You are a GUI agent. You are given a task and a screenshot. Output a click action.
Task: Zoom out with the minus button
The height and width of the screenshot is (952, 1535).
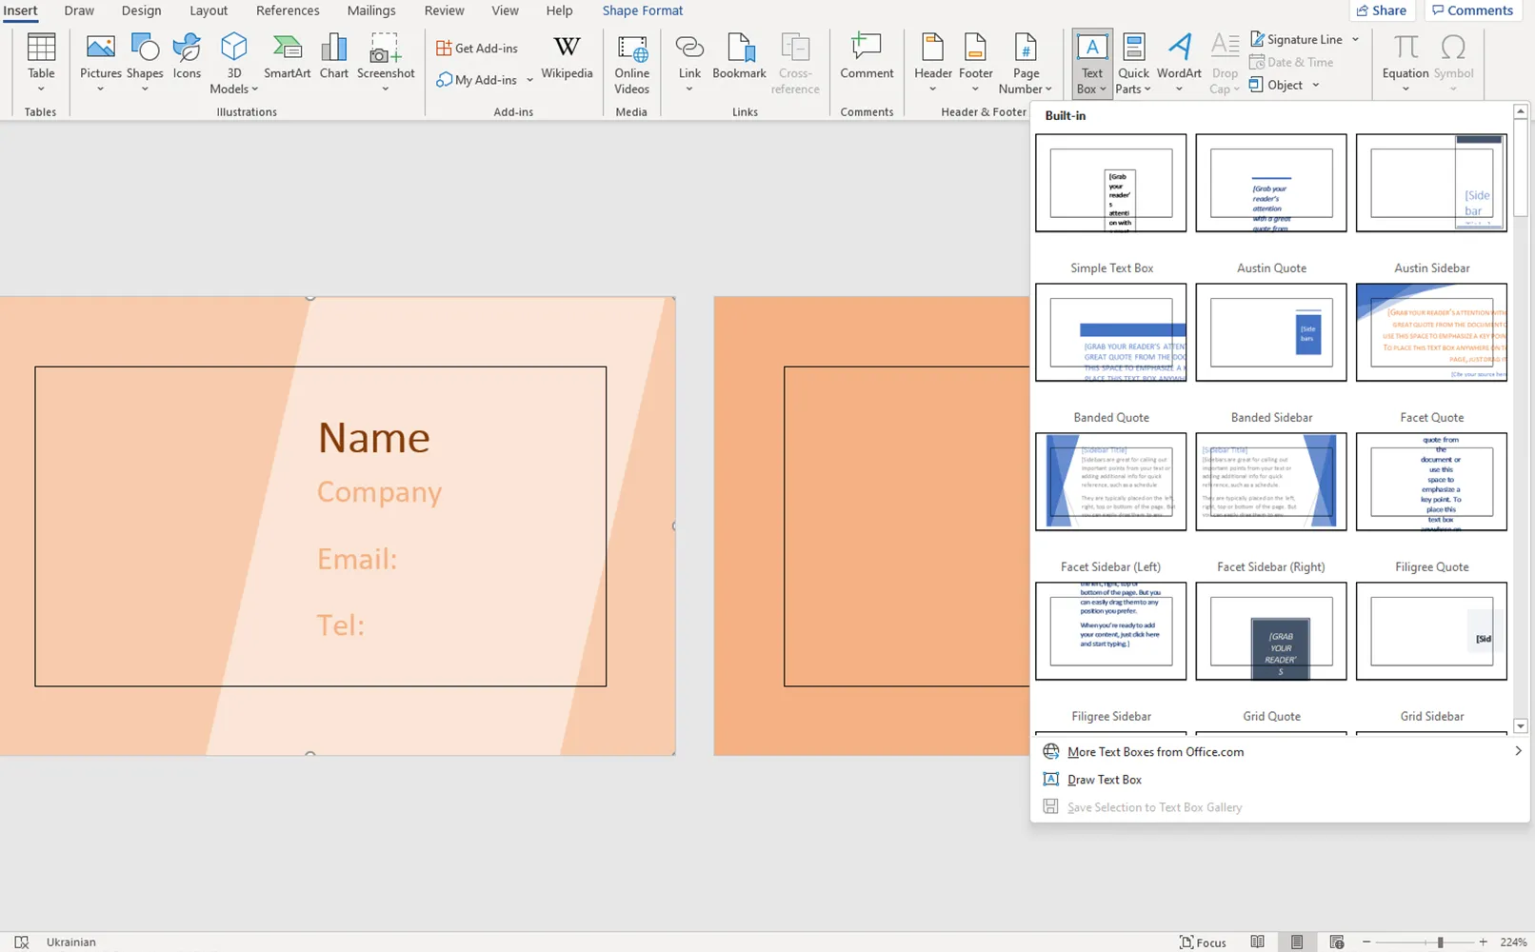click(1366, 942)
